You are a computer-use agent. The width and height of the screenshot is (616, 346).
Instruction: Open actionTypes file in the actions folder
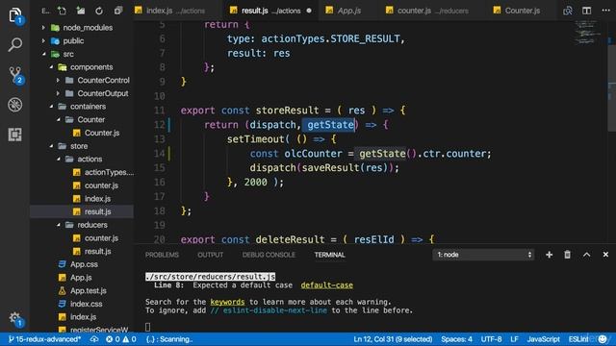(x=109, y=172)
